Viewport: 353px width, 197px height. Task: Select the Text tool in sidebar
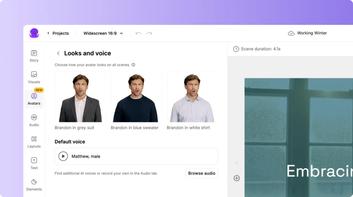(x=34, y=163)
